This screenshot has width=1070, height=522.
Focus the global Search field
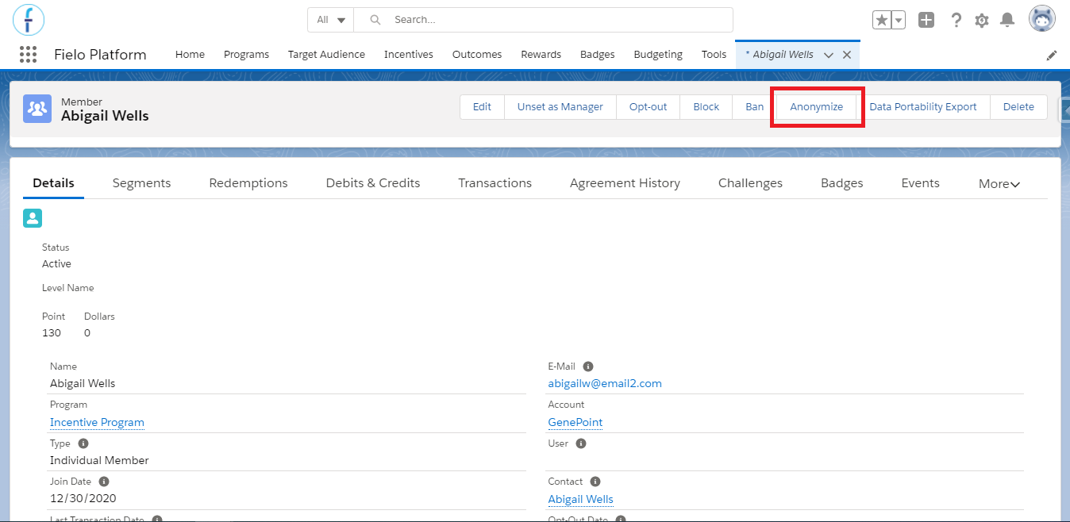(543, 20)
